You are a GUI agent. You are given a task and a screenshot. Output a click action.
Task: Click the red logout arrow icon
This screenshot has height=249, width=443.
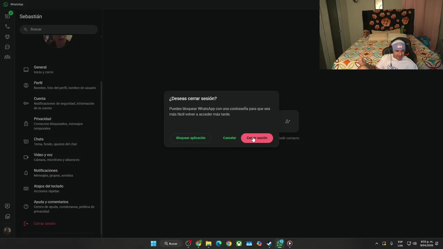[26, 224]
